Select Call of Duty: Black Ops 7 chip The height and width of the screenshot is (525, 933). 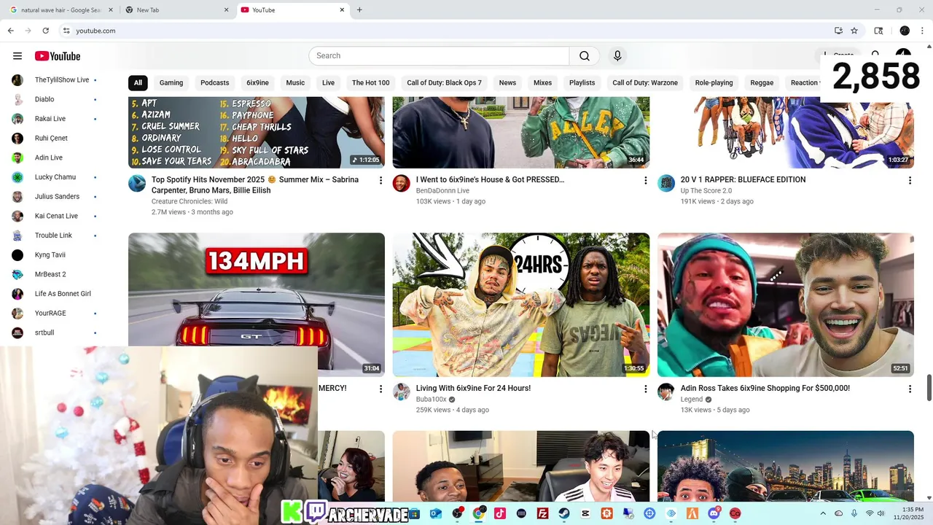click(445, 82)
